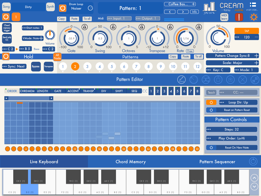The image size is (261, 196).
Task: Open the Key: C selector
Action: click(x=218, y=70)
